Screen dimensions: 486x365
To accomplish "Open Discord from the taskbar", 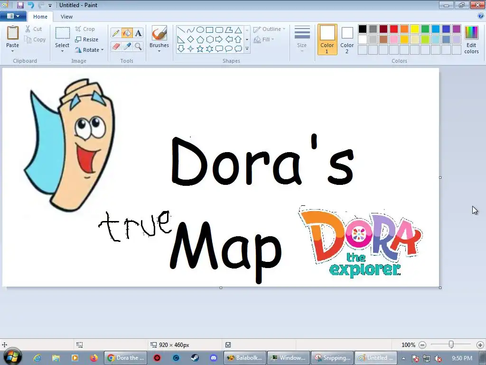I will (x=214, y=358).
